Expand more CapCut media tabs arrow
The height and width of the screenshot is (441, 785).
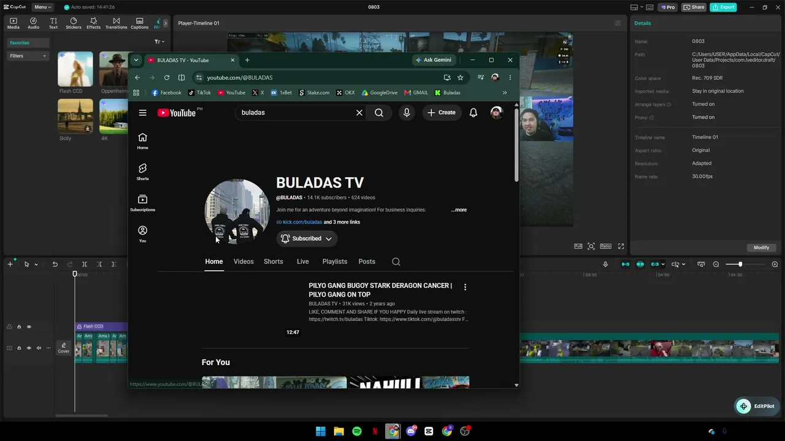(165, 23)
